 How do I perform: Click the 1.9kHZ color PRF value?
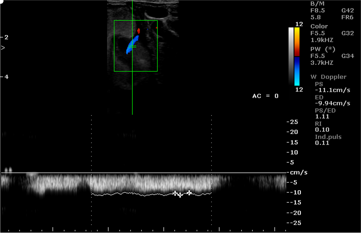[x=322, y=40]
